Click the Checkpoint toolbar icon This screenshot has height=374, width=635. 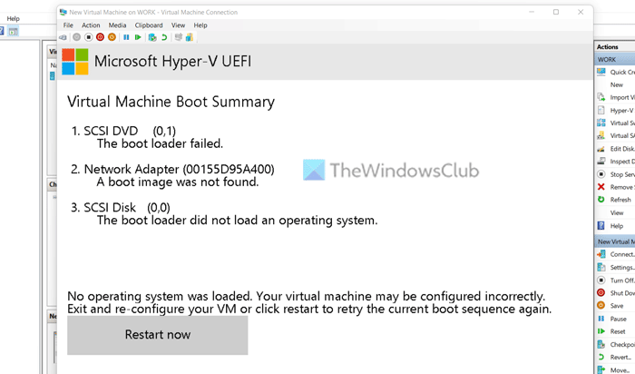coord(152,37)
